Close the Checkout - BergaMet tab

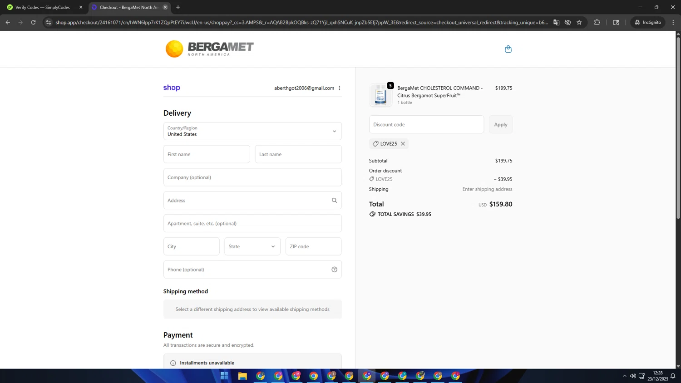(165, 7)
